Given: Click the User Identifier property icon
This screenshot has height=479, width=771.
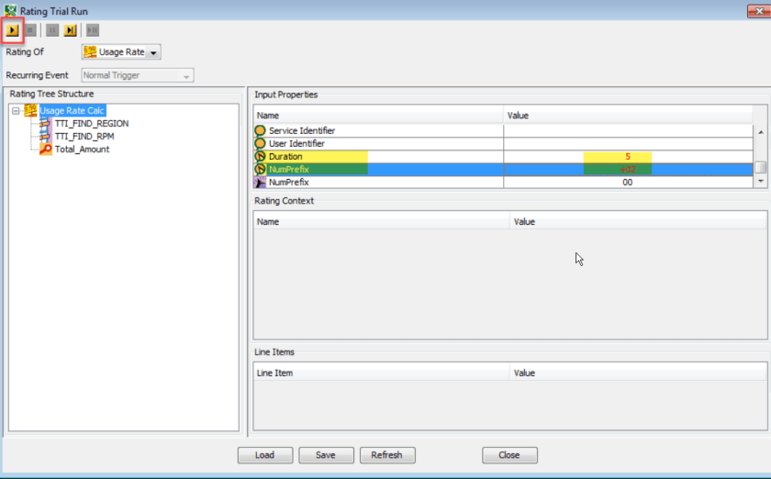Looking at the screenshot, I should click(260, 143).
